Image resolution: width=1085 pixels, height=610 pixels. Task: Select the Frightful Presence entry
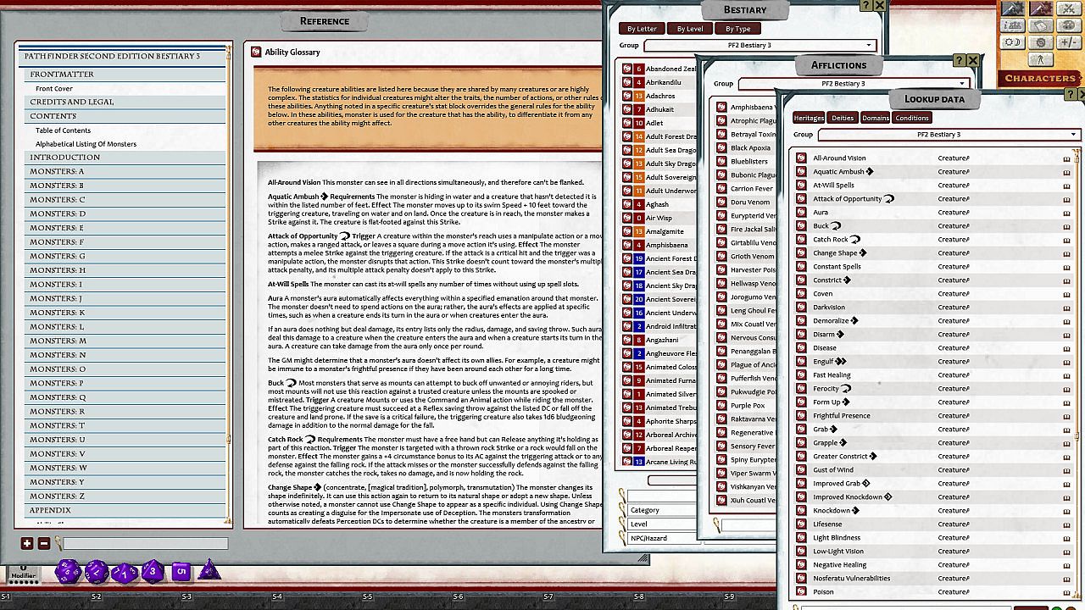click(842, 415)
